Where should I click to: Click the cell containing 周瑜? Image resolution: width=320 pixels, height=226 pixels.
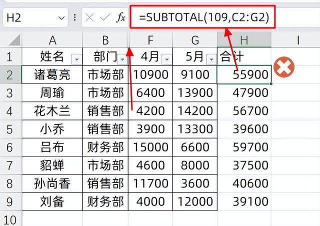(52, 93)
